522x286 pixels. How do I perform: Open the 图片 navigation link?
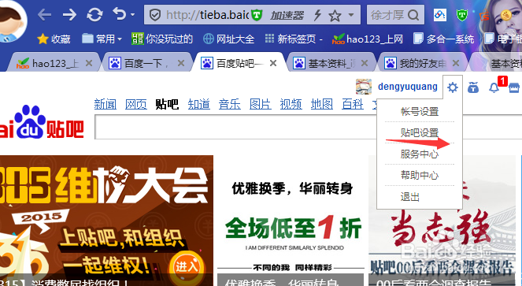coord(261,104)
